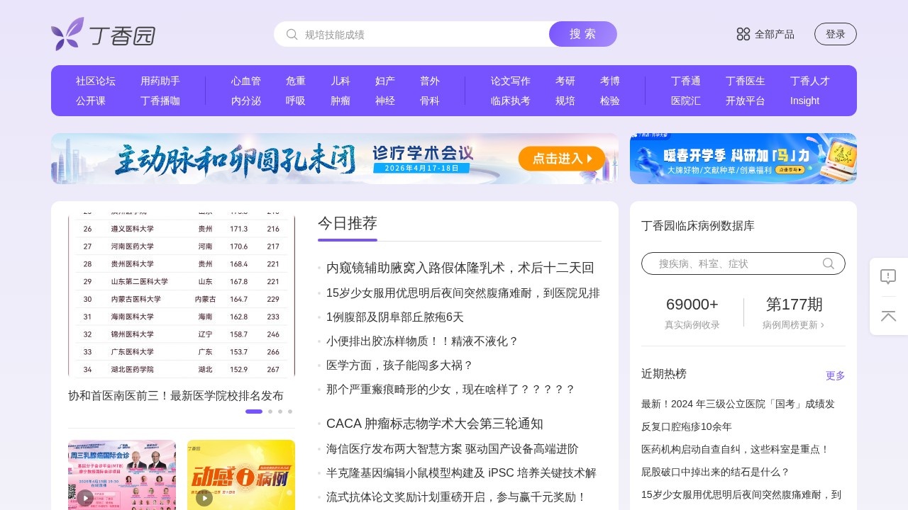Select the second carousel indicator dot
This screenshot has height=510, width=908.
coord(270,412)
